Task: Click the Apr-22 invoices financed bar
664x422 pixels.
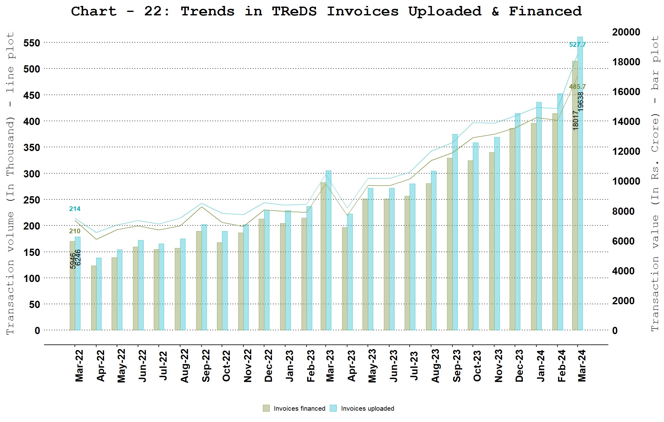Action: pyautogui.click(x=94, y=298)
